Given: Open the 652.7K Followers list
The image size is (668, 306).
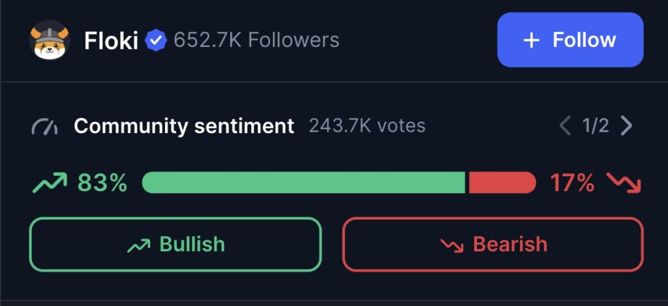Looking at the screenshot, I should 256,40.
